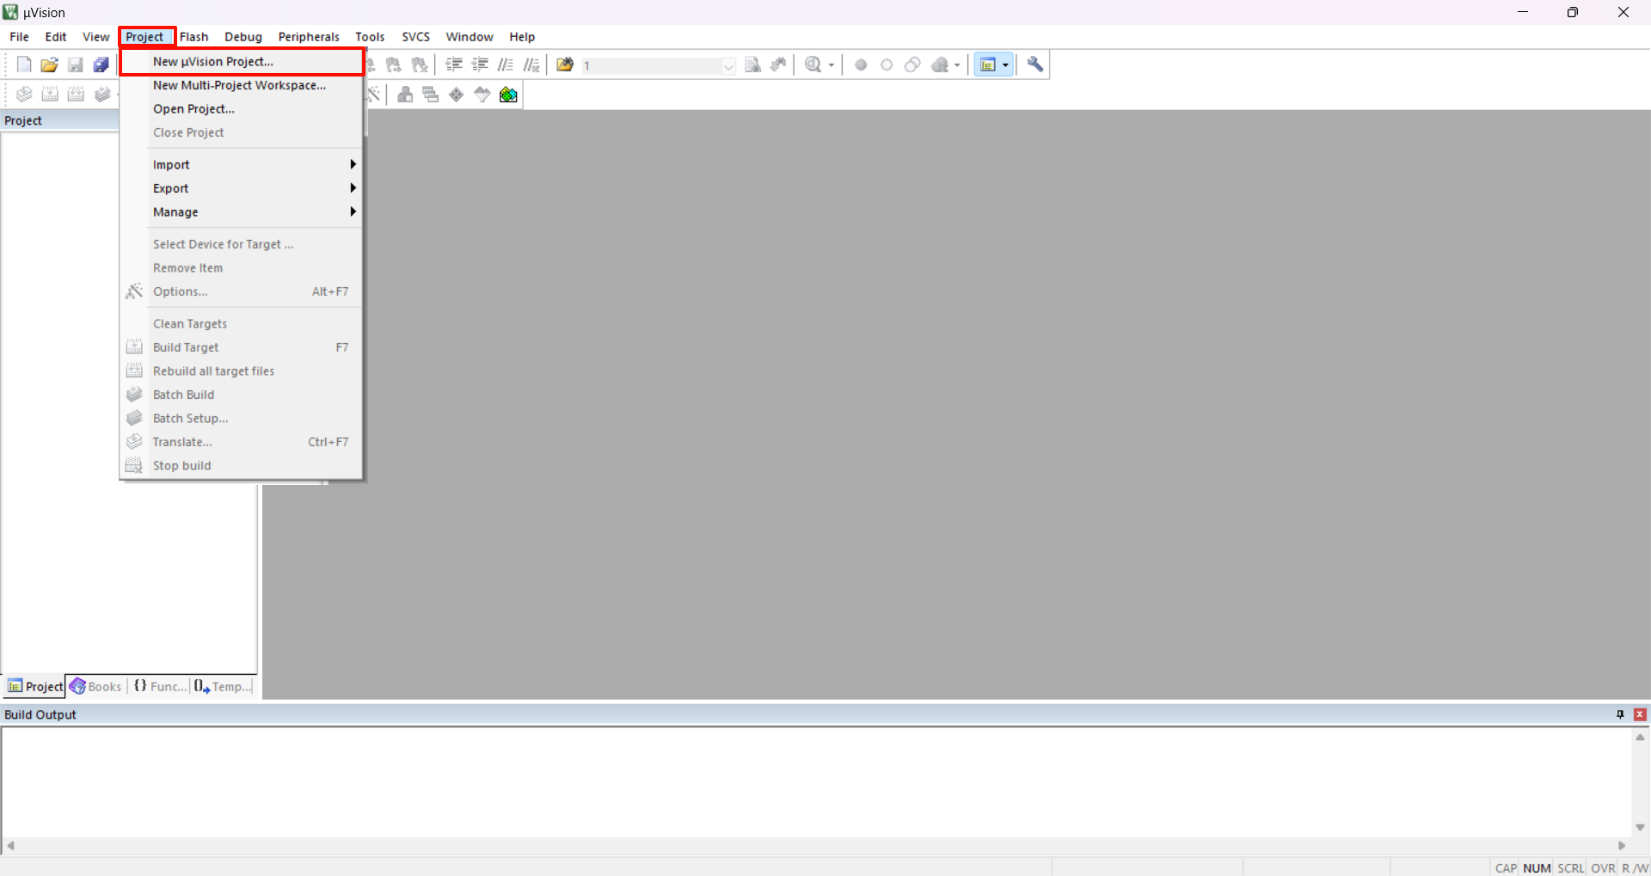
Task: Click Build Output scroll left arrow
Action: (10, 846)
